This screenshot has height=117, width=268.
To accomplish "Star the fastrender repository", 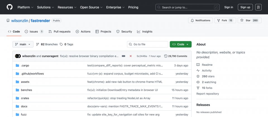I will [x=249, y=20].
